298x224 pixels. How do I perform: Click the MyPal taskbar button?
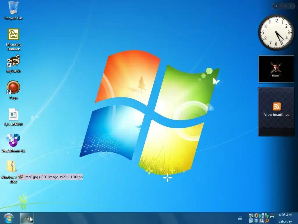tap(27, 218)
